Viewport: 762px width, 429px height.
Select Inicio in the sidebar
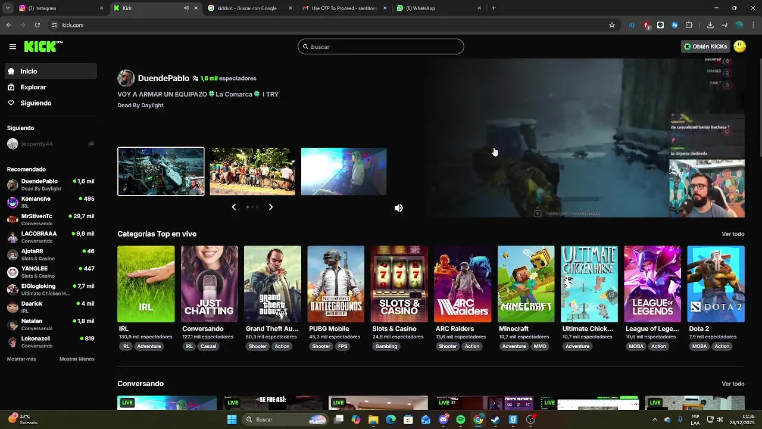point(51,71)
